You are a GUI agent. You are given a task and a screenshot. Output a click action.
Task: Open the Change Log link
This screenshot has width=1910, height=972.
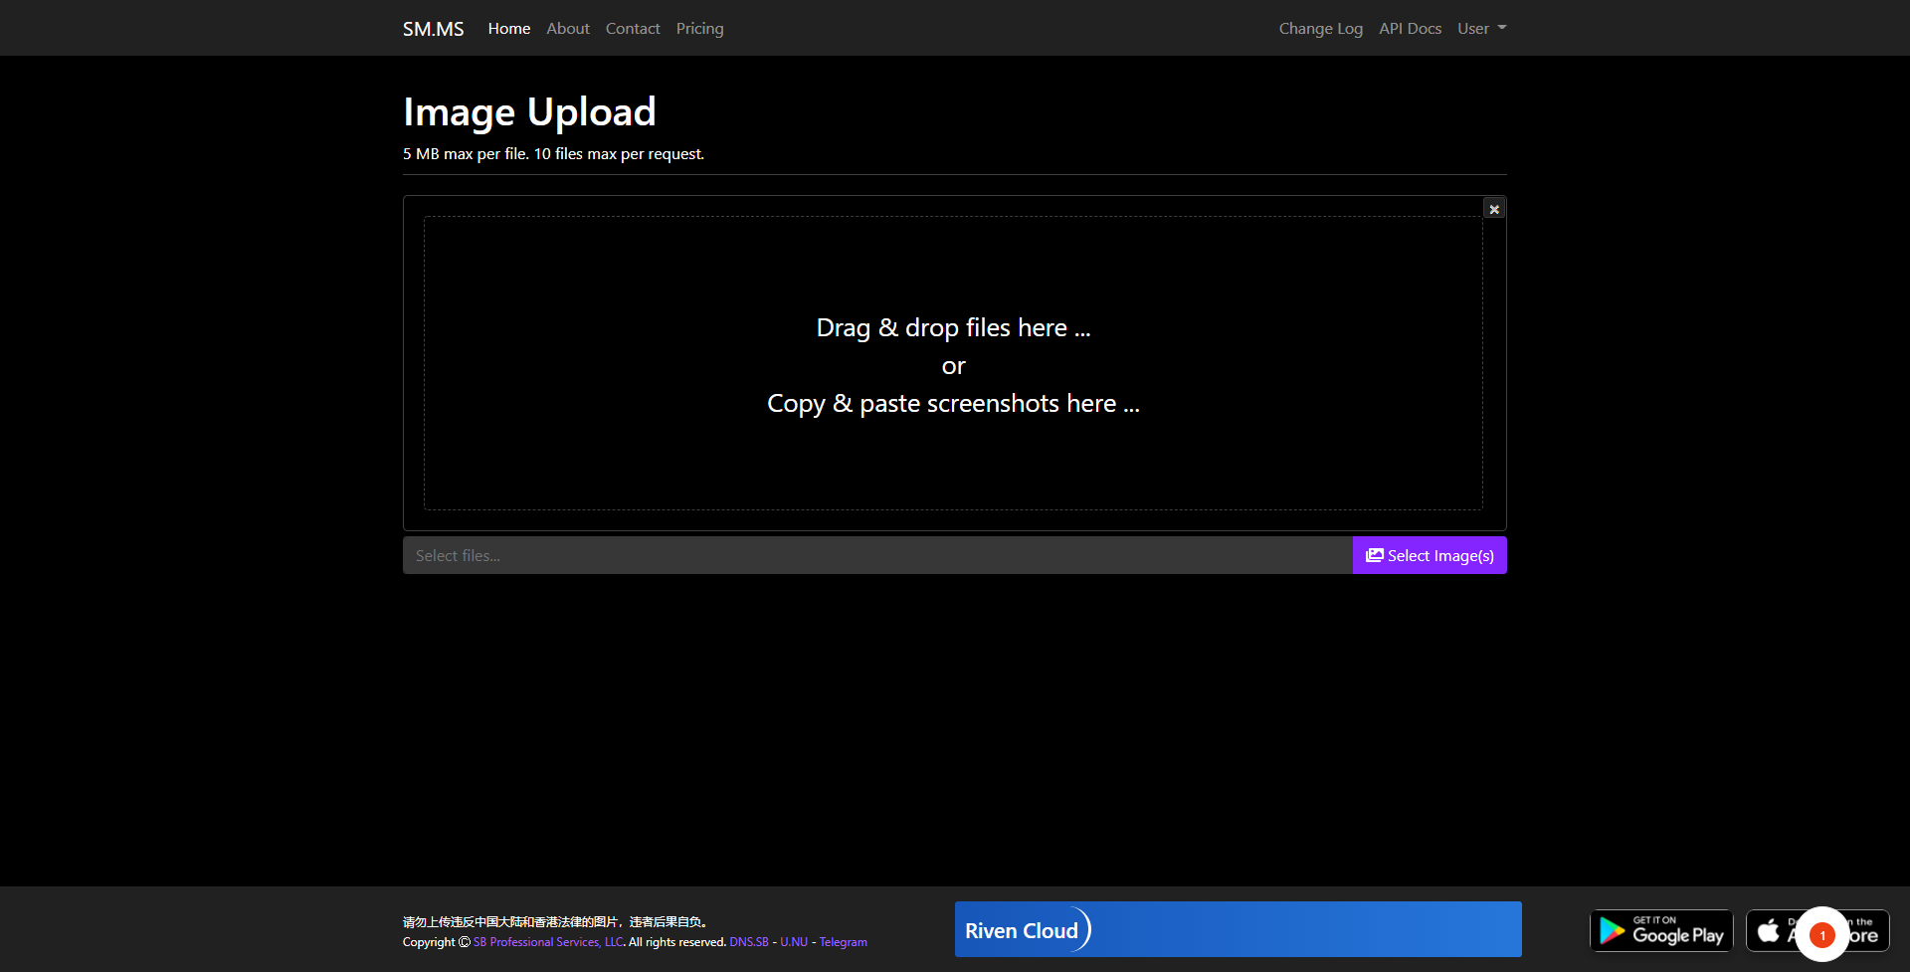coord(1320,29)
